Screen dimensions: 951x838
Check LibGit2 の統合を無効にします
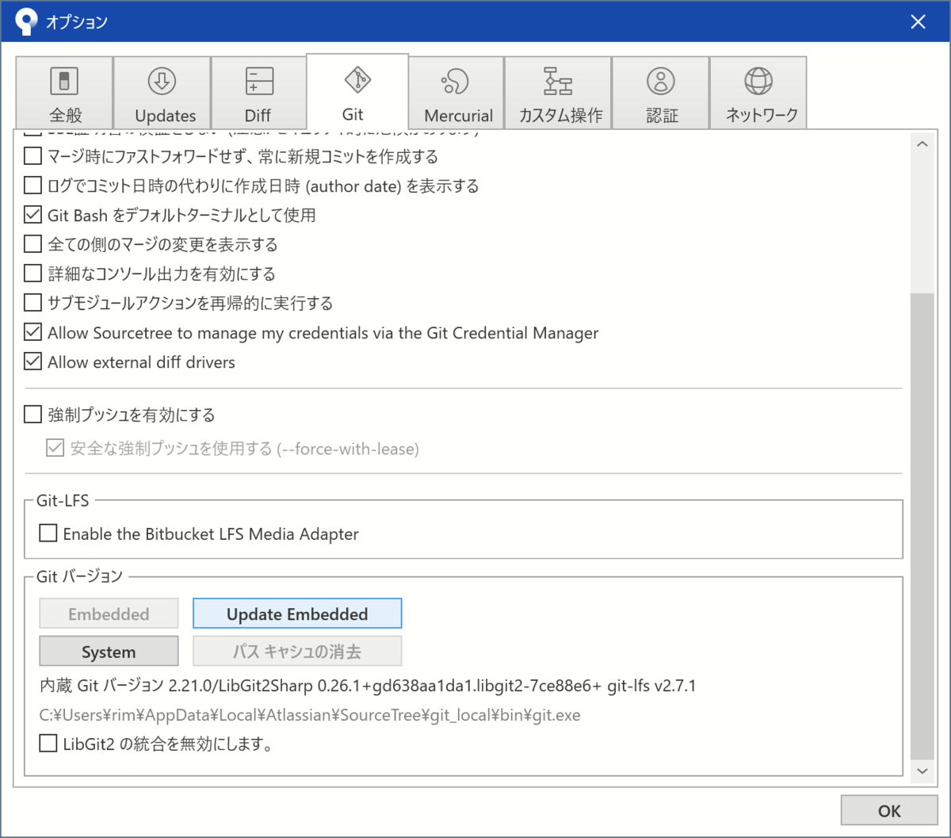click(48, 743)
